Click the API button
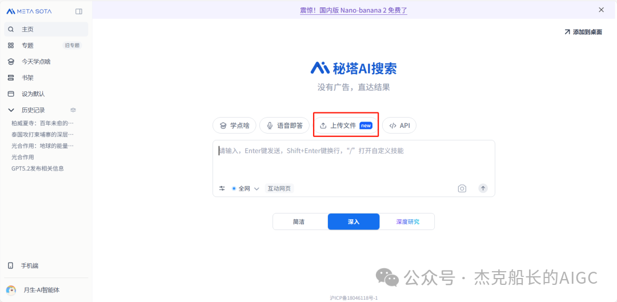617x302 pixels. click(399, 126)
